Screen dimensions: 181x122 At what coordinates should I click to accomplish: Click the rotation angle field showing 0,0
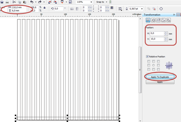click(59, 9)
